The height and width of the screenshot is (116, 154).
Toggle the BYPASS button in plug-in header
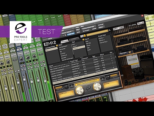(101, 25)
